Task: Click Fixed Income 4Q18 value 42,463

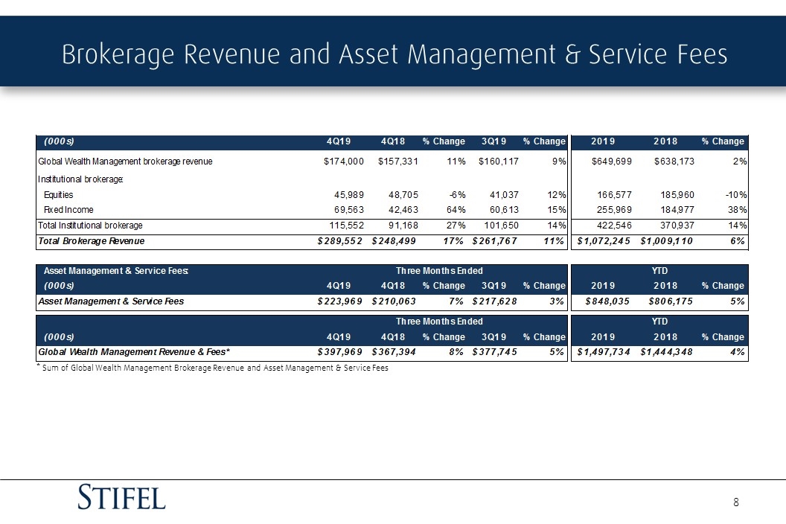Action: [403, 210]
